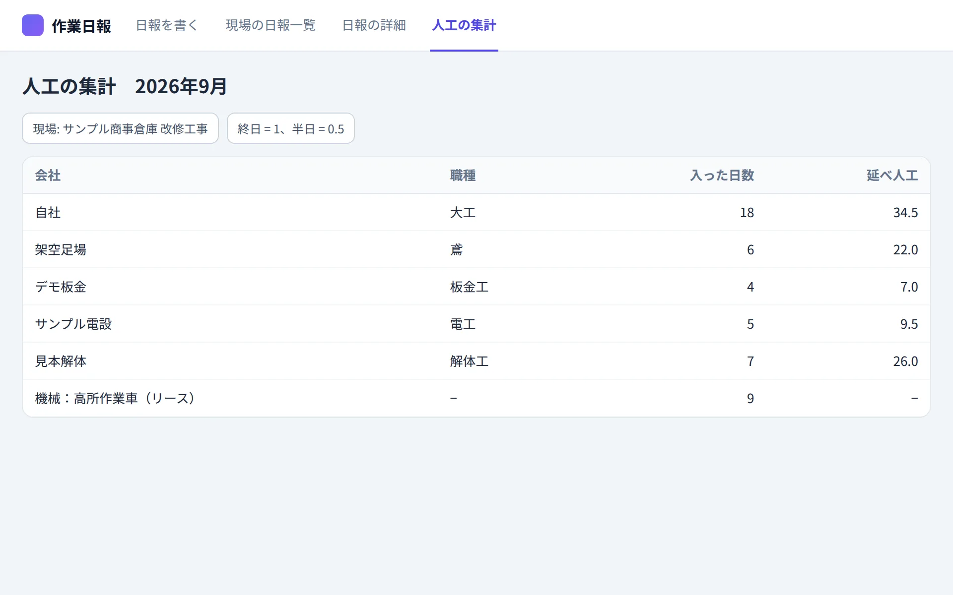Click the 延べ人工 column header

click(892, 175)
